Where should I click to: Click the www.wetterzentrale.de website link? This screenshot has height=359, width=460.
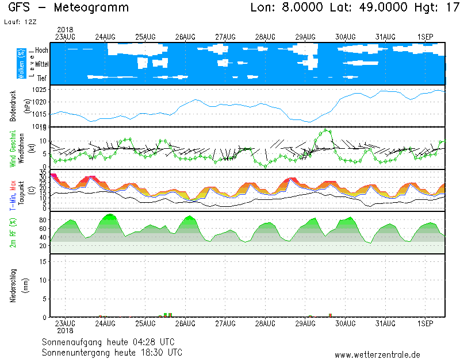[377, 354]
